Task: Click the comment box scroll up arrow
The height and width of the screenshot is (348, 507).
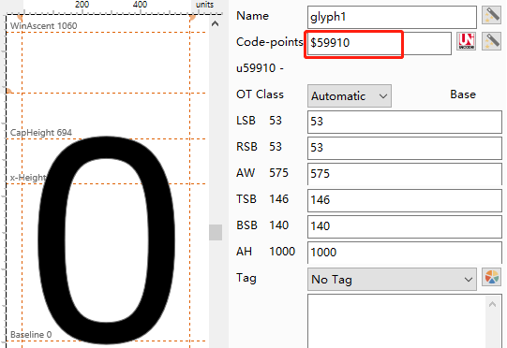Action: click(492, 304)
